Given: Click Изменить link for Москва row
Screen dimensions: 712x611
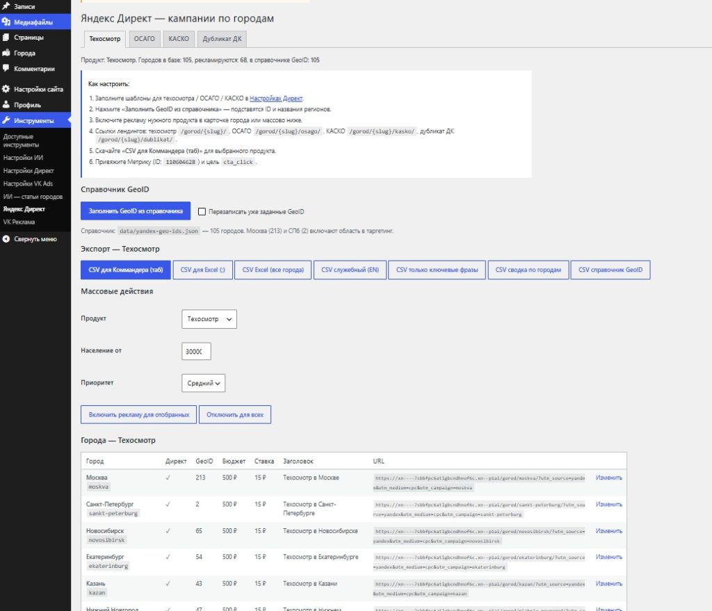Looking at the screenshot, I should (609, 478).
